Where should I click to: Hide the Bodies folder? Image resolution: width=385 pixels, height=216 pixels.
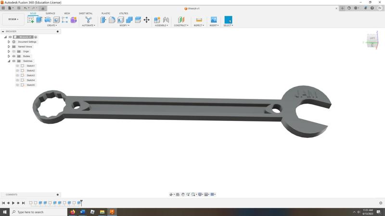click(14, 56)
